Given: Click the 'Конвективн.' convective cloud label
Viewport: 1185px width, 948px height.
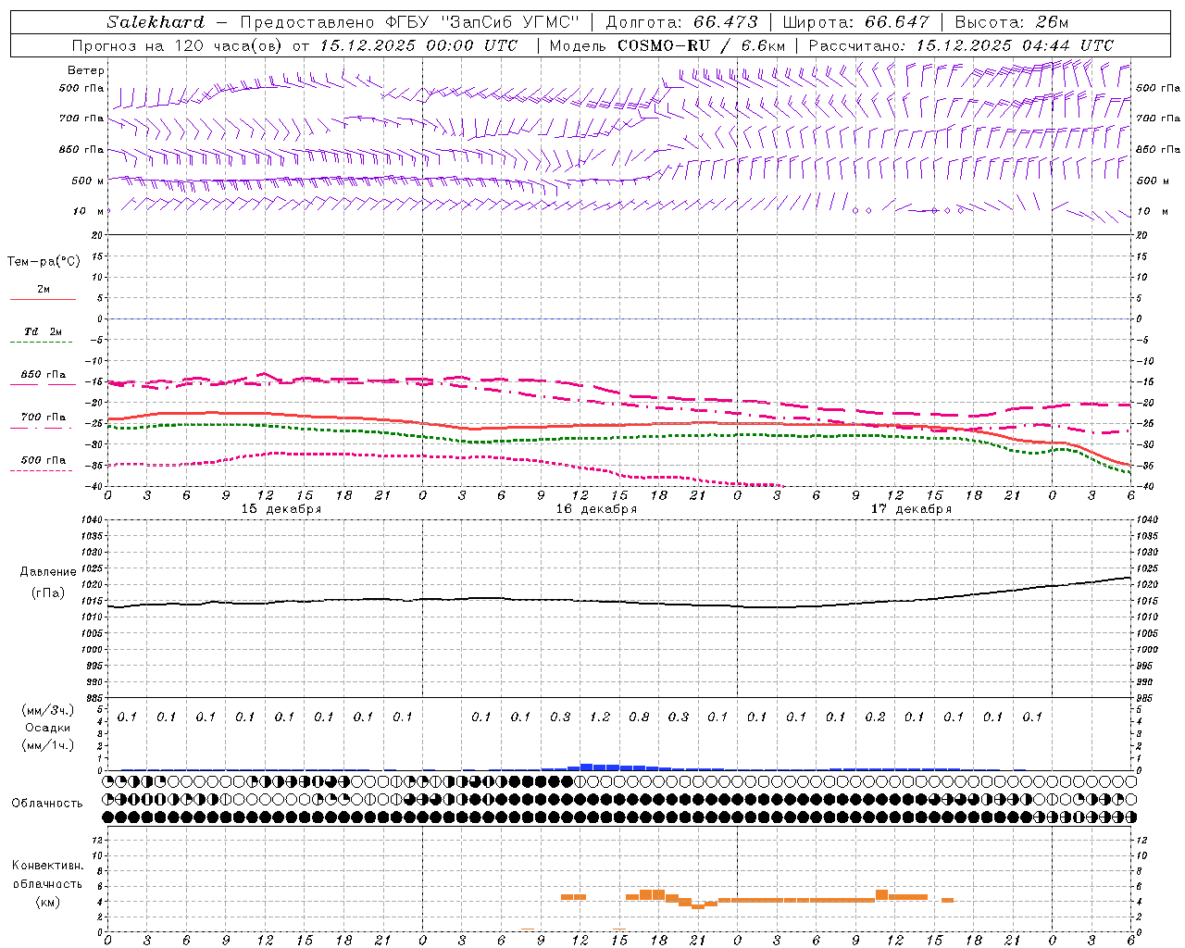Looking at the screenshot, I should [47, 866].
